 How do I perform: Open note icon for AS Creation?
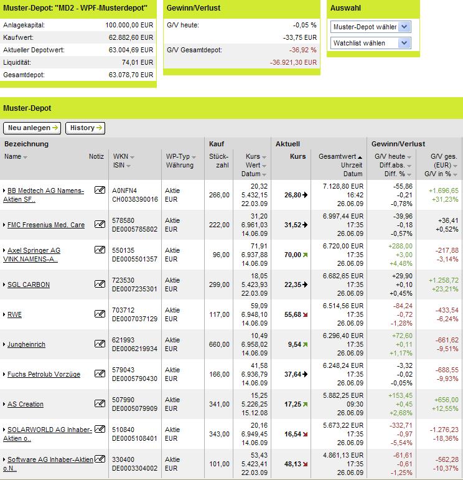click(x=100, y=404)
